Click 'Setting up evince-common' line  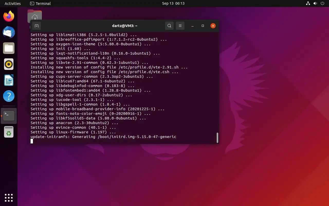73,127
